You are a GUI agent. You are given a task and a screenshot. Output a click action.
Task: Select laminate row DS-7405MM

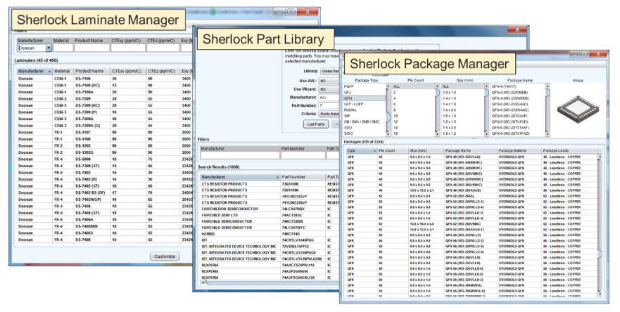[104, 226]
